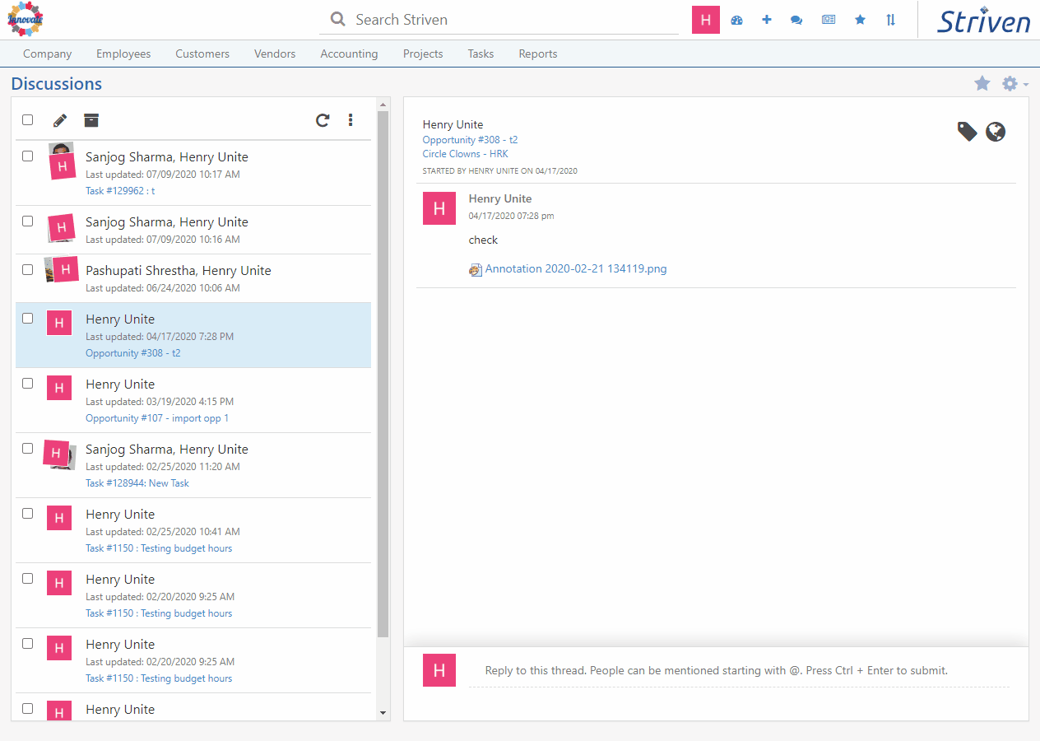
Task: Refresh the discussions list
Action: (x=322, y=120)
